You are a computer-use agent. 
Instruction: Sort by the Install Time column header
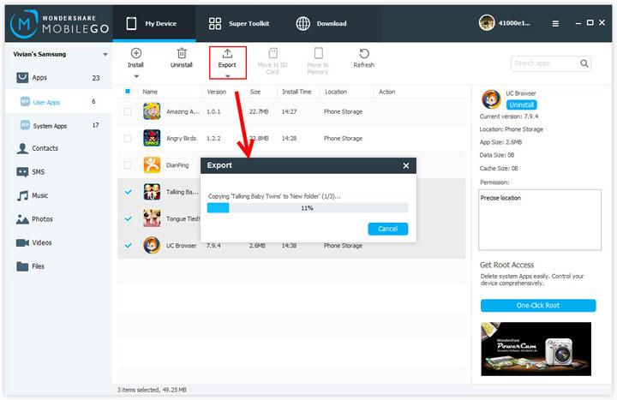pyautogui.click(x=297, y=92)
